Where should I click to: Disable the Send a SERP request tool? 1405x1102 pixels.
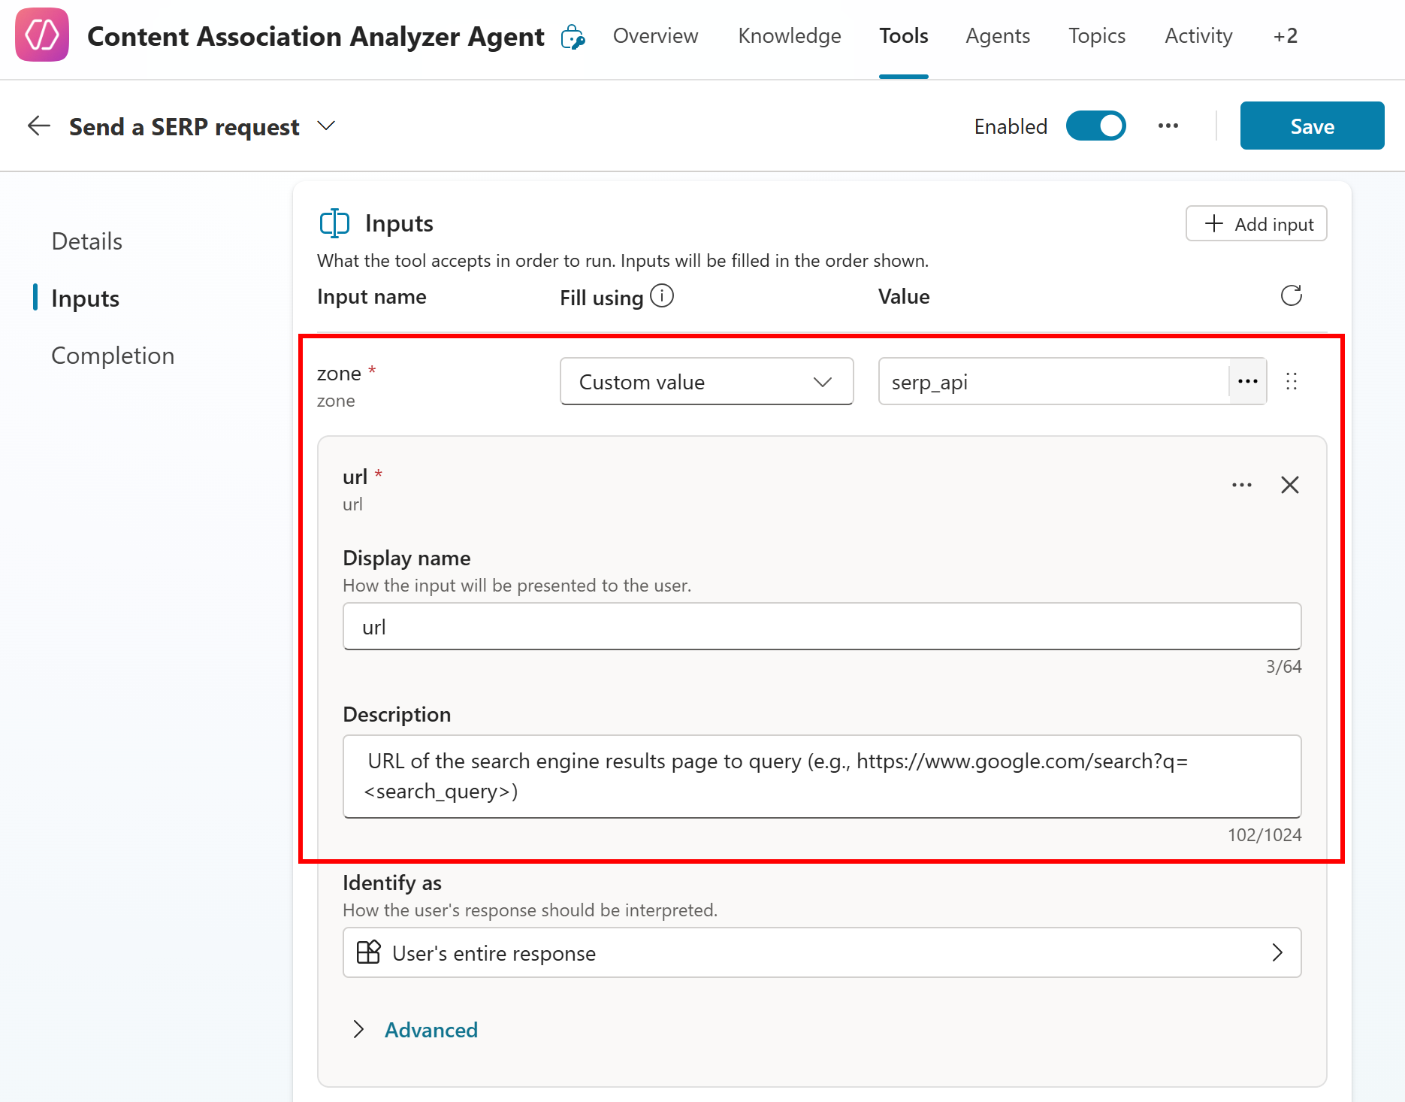1096,126
